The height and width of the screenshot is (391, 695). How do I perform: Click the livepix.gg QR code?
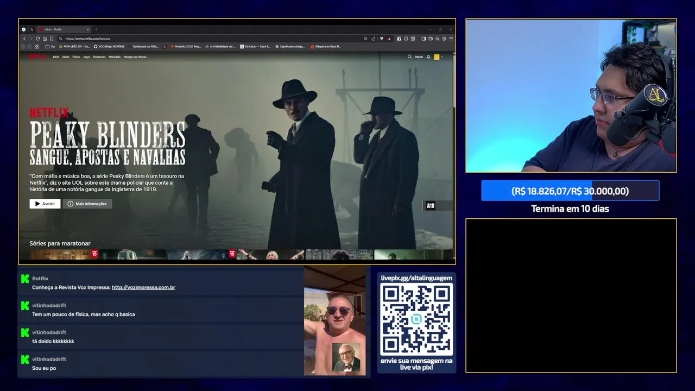416,319
